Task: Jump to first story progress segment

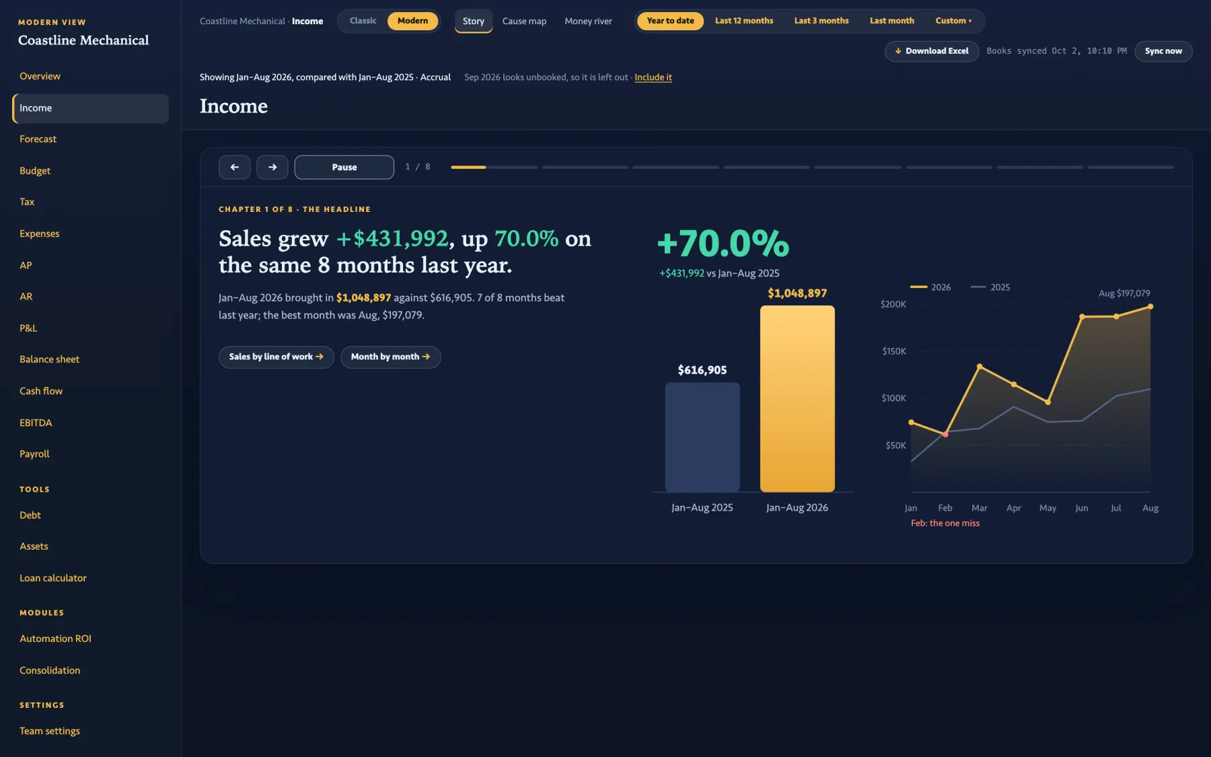Action: tap(494, 167)
